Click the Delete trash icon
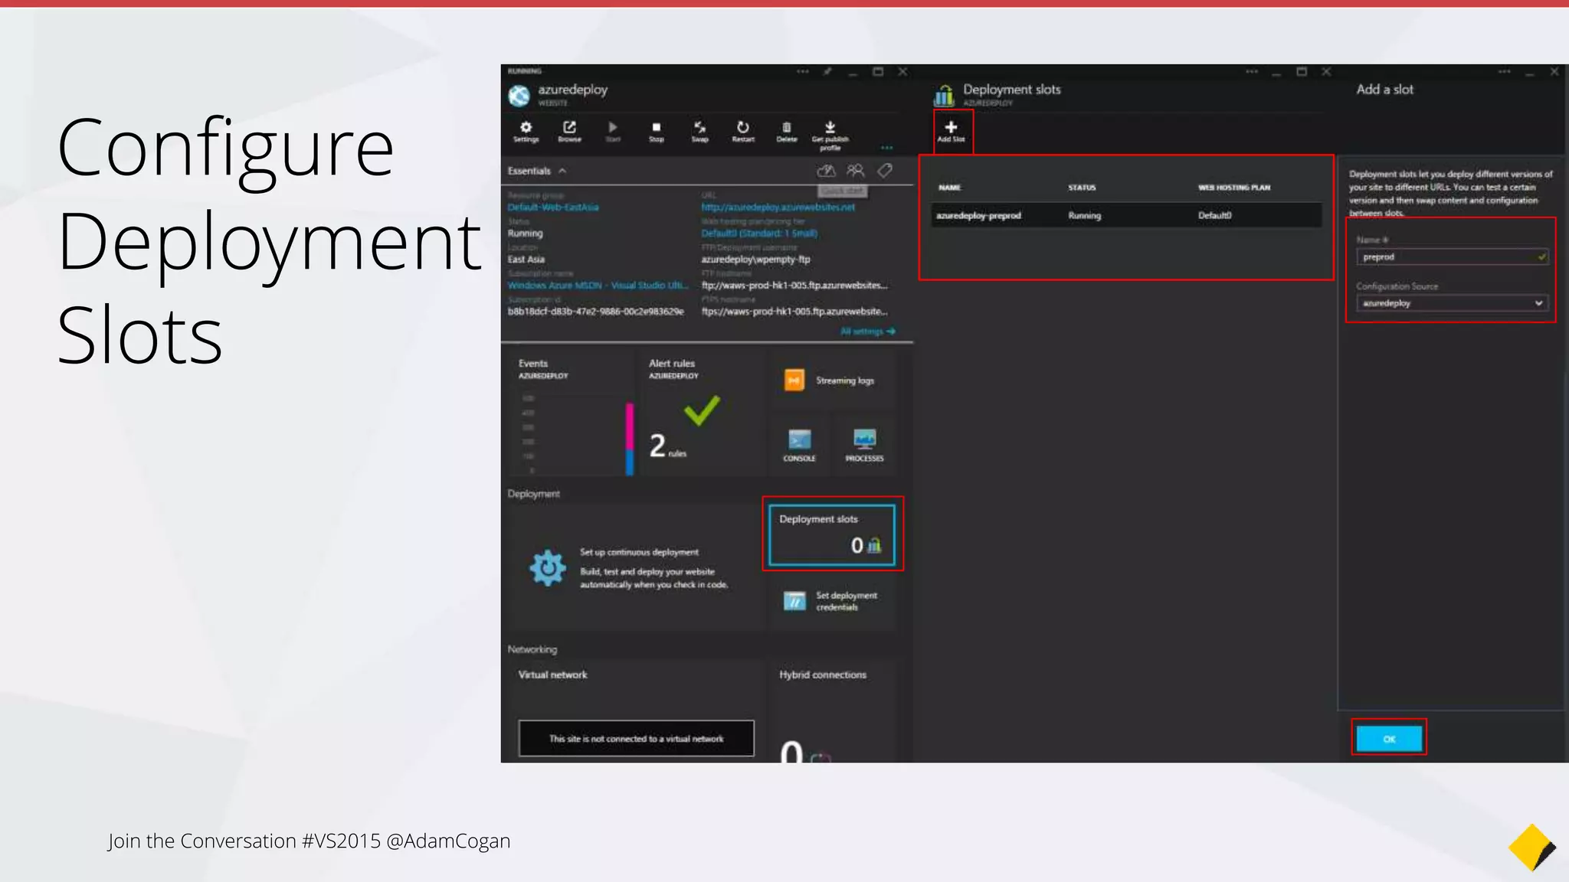Image resolution: width=1569 pixels, height=882 pixels. [787, 132]
